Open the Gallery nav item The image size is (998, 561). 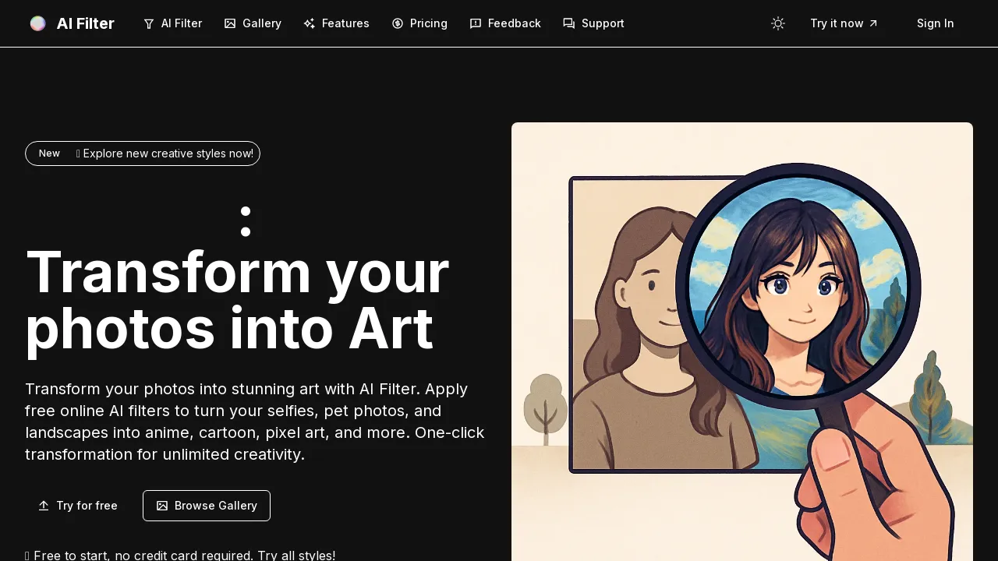pos(253,23)
